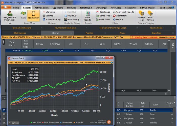Screen dimensions: 177x126
Task: Refresh the report
Action: click(118, 20)
